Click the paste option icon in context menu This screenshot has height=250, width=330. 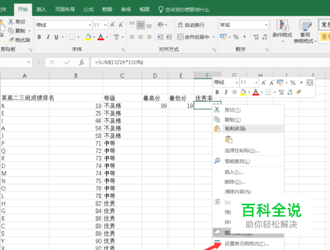228,139
